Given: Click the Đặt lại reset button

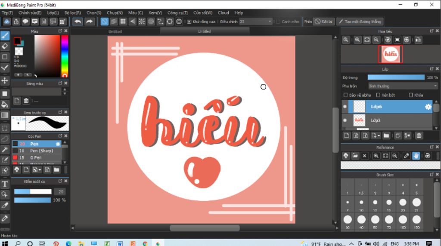Looking at the screenshot, I should coord(324,22).
